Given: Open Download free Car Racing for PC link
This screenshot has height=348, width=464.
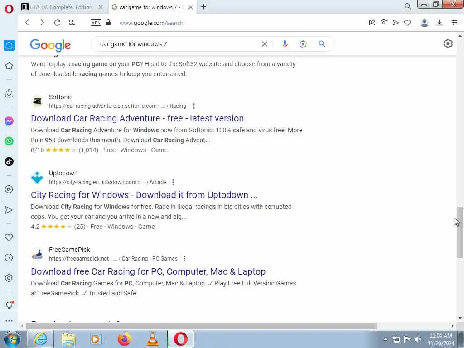Looking at the screenshot, I should (148, 272).
